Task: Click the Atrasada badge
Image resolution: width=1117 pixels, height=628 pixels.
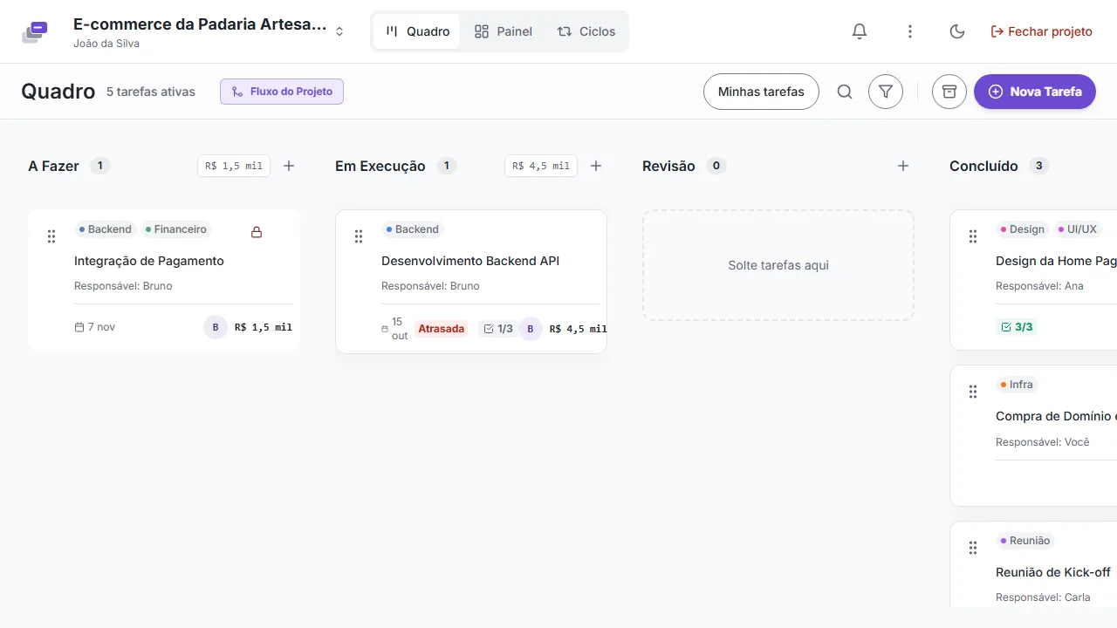Action: pos(442,329)
